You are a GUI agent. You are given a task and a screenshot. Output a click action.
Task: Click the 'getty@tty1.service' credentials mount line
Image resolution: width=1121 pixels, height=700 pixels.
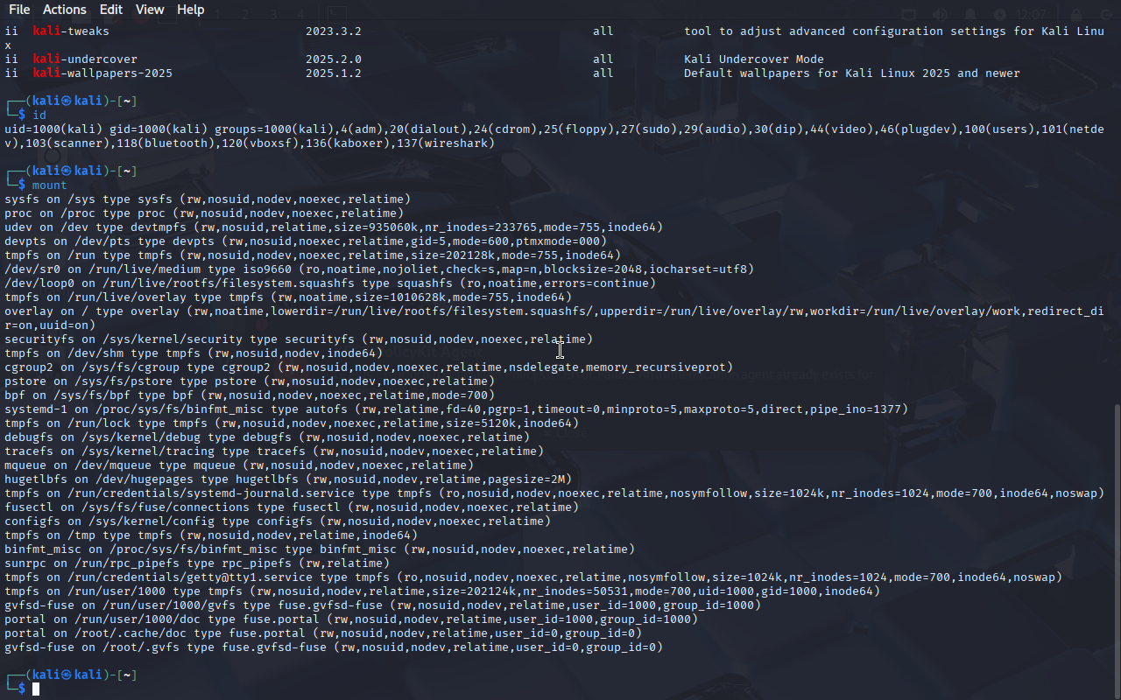coord(533,577)
